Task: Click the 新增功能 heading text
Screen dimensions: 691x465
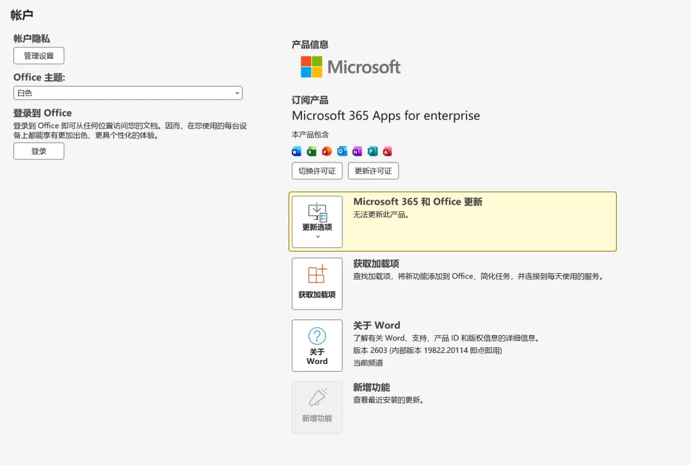Action: point(372,388)
